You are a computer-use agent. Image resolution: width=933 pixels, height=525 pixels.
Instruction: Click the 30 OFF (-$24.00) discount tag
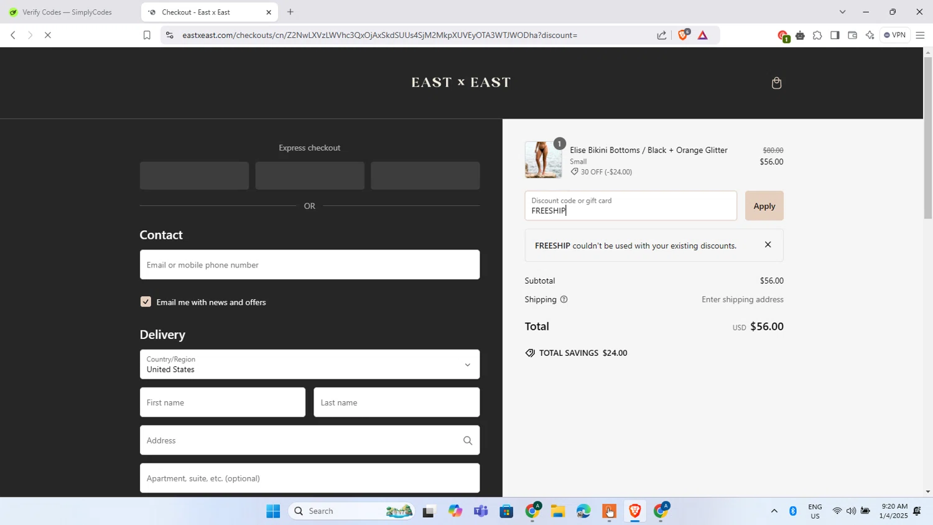601,172
